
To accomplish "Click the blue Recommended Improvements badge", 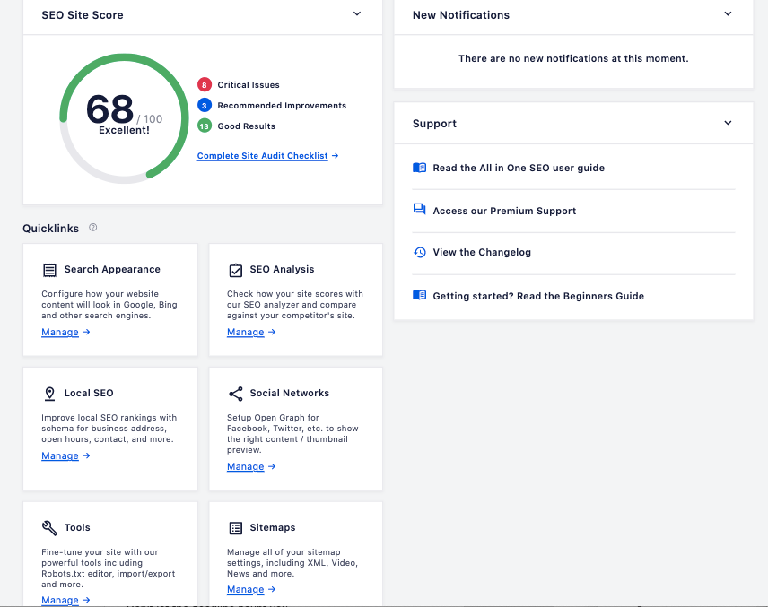I will (x=205, y=105).
